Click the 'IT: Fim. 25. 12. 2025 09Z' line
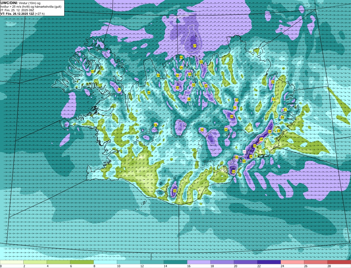 pos(17,10)
